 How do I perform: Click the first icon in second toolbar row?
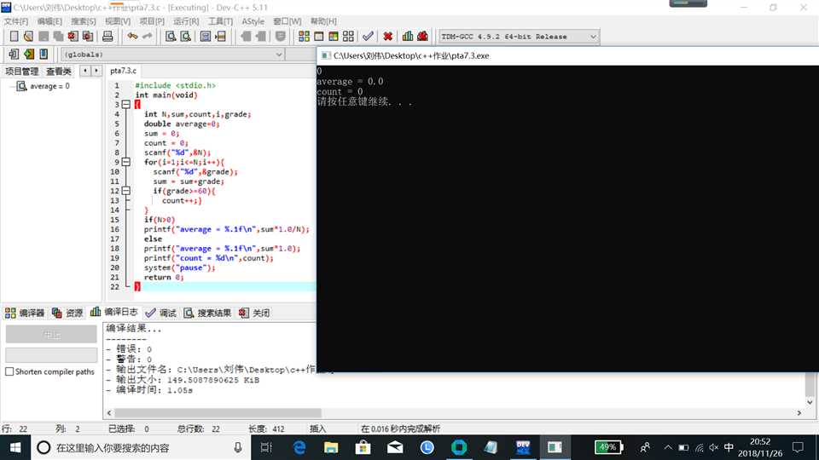pos(15,54)
